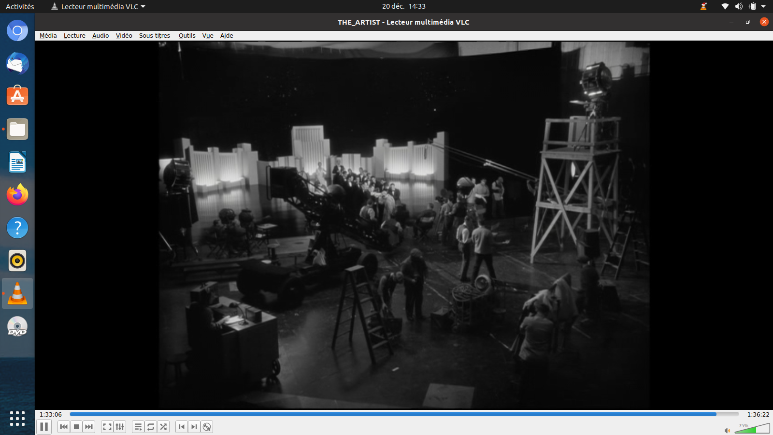
Task: Open the Outils menu
Action: pos(186,36)
